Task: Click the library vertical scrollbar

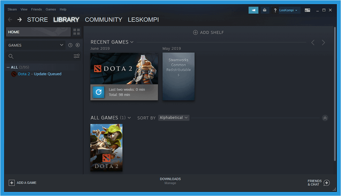Action: [x=335, y=94]
